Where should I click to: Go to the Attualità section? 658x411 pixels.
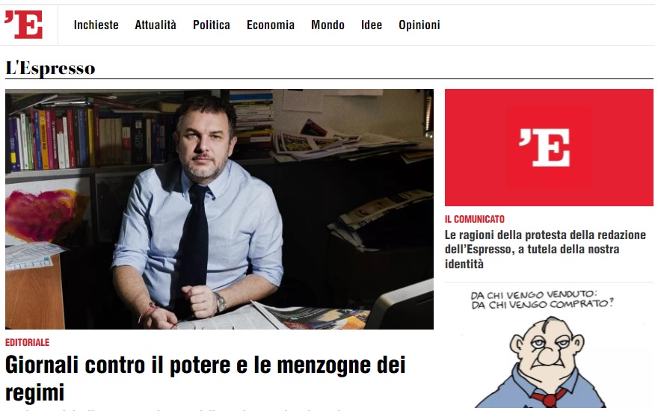[x=156, y=25]
